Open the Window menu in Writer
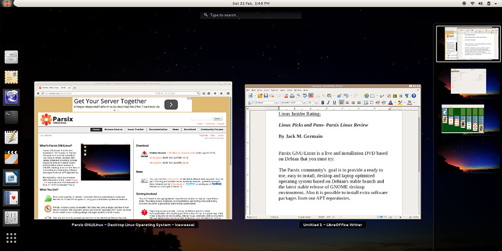The image size is (502, 251). coord(298,90)
